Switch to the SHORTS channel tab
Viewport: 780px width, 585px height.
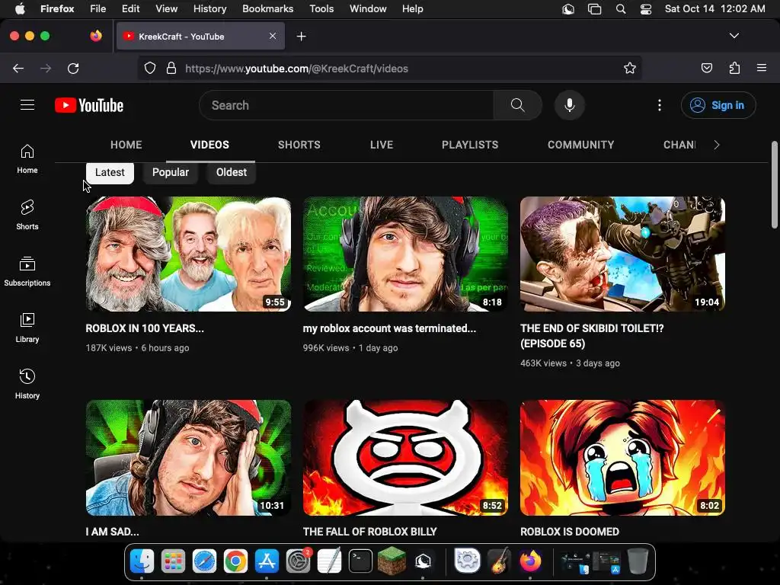point(299,145)
